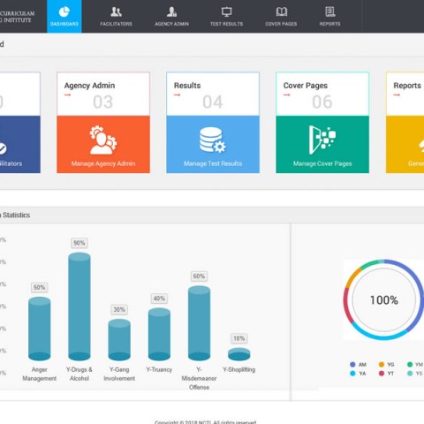This screenshot has height=424, width=424.
Task: Open Manage Agency Admin link
Action: click(103, 163)
